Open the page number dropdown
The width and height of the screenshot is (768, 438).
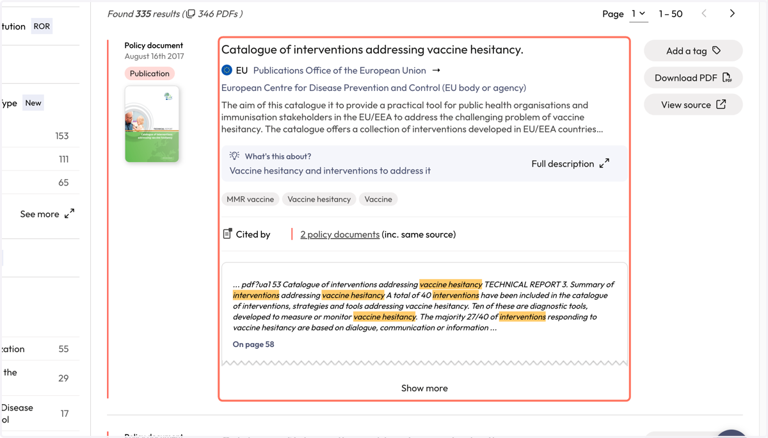[639, 13]
